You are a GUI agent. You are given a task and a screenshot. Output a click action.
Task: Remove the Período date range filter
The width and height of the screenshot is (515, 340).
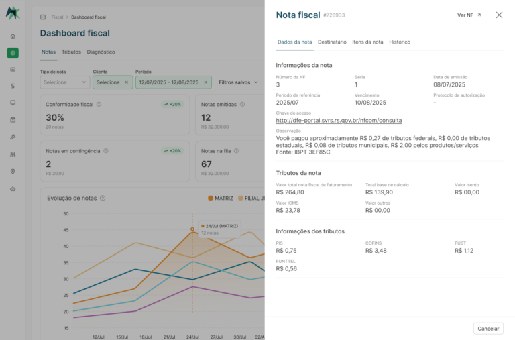[206, 82]
